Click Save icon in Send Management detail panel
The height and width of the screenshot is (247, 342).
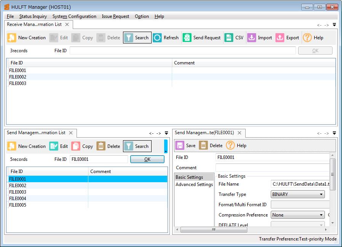180,145
